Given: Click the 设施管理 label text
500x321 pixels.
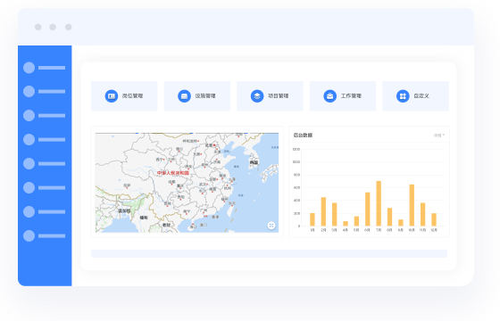Looking at the screenshot, I should pyautogui.click(x=205, y=96).
